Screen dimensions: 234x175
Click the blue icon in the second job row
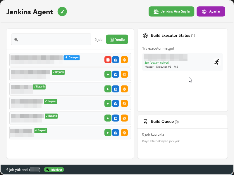pos(116,74)
